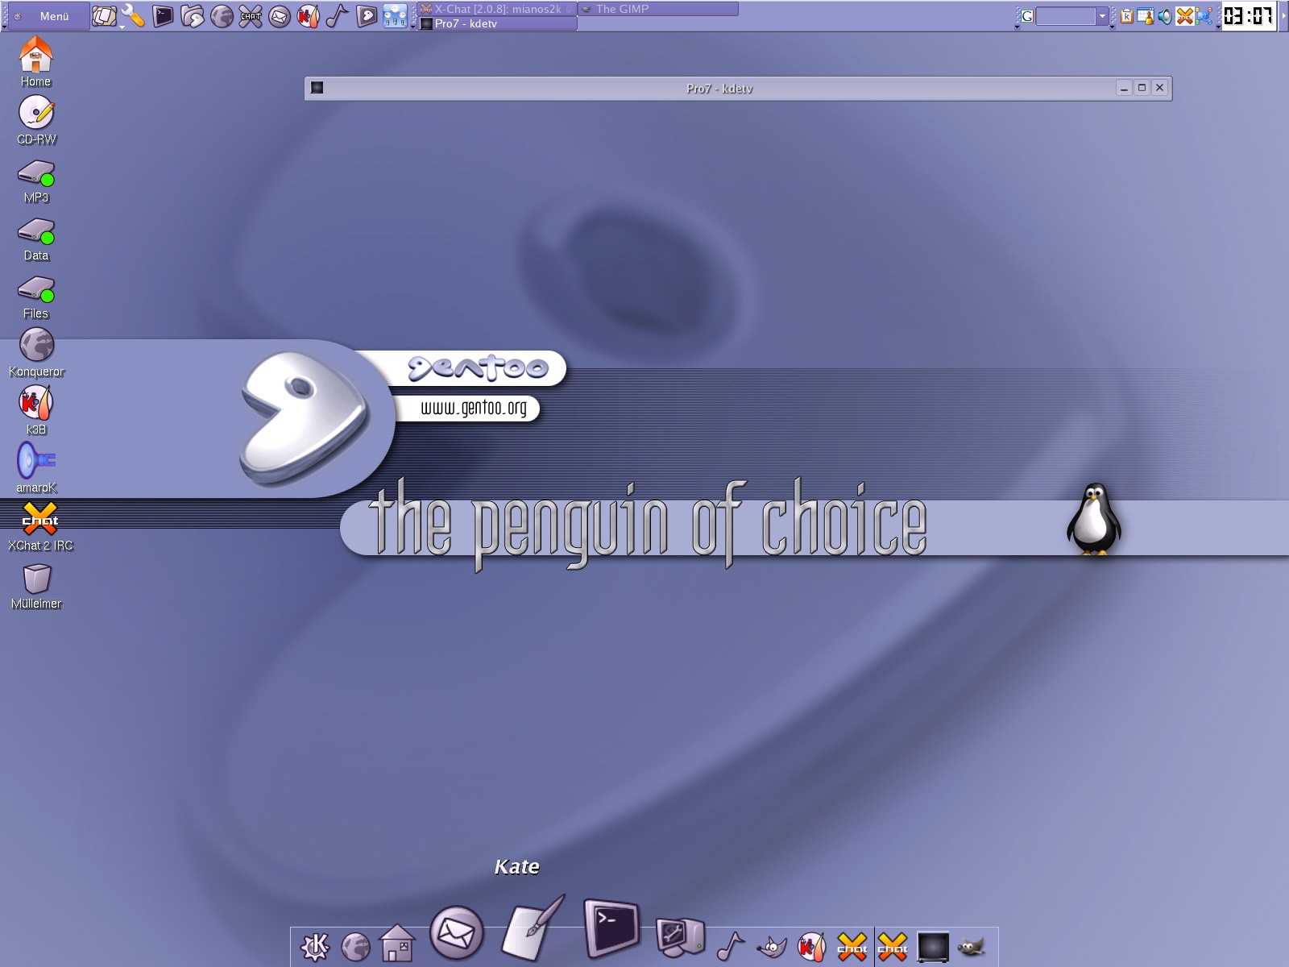
Task: Launch K3B icon in bottom dock
Action: pyautogui.click(x=812, y=946)
